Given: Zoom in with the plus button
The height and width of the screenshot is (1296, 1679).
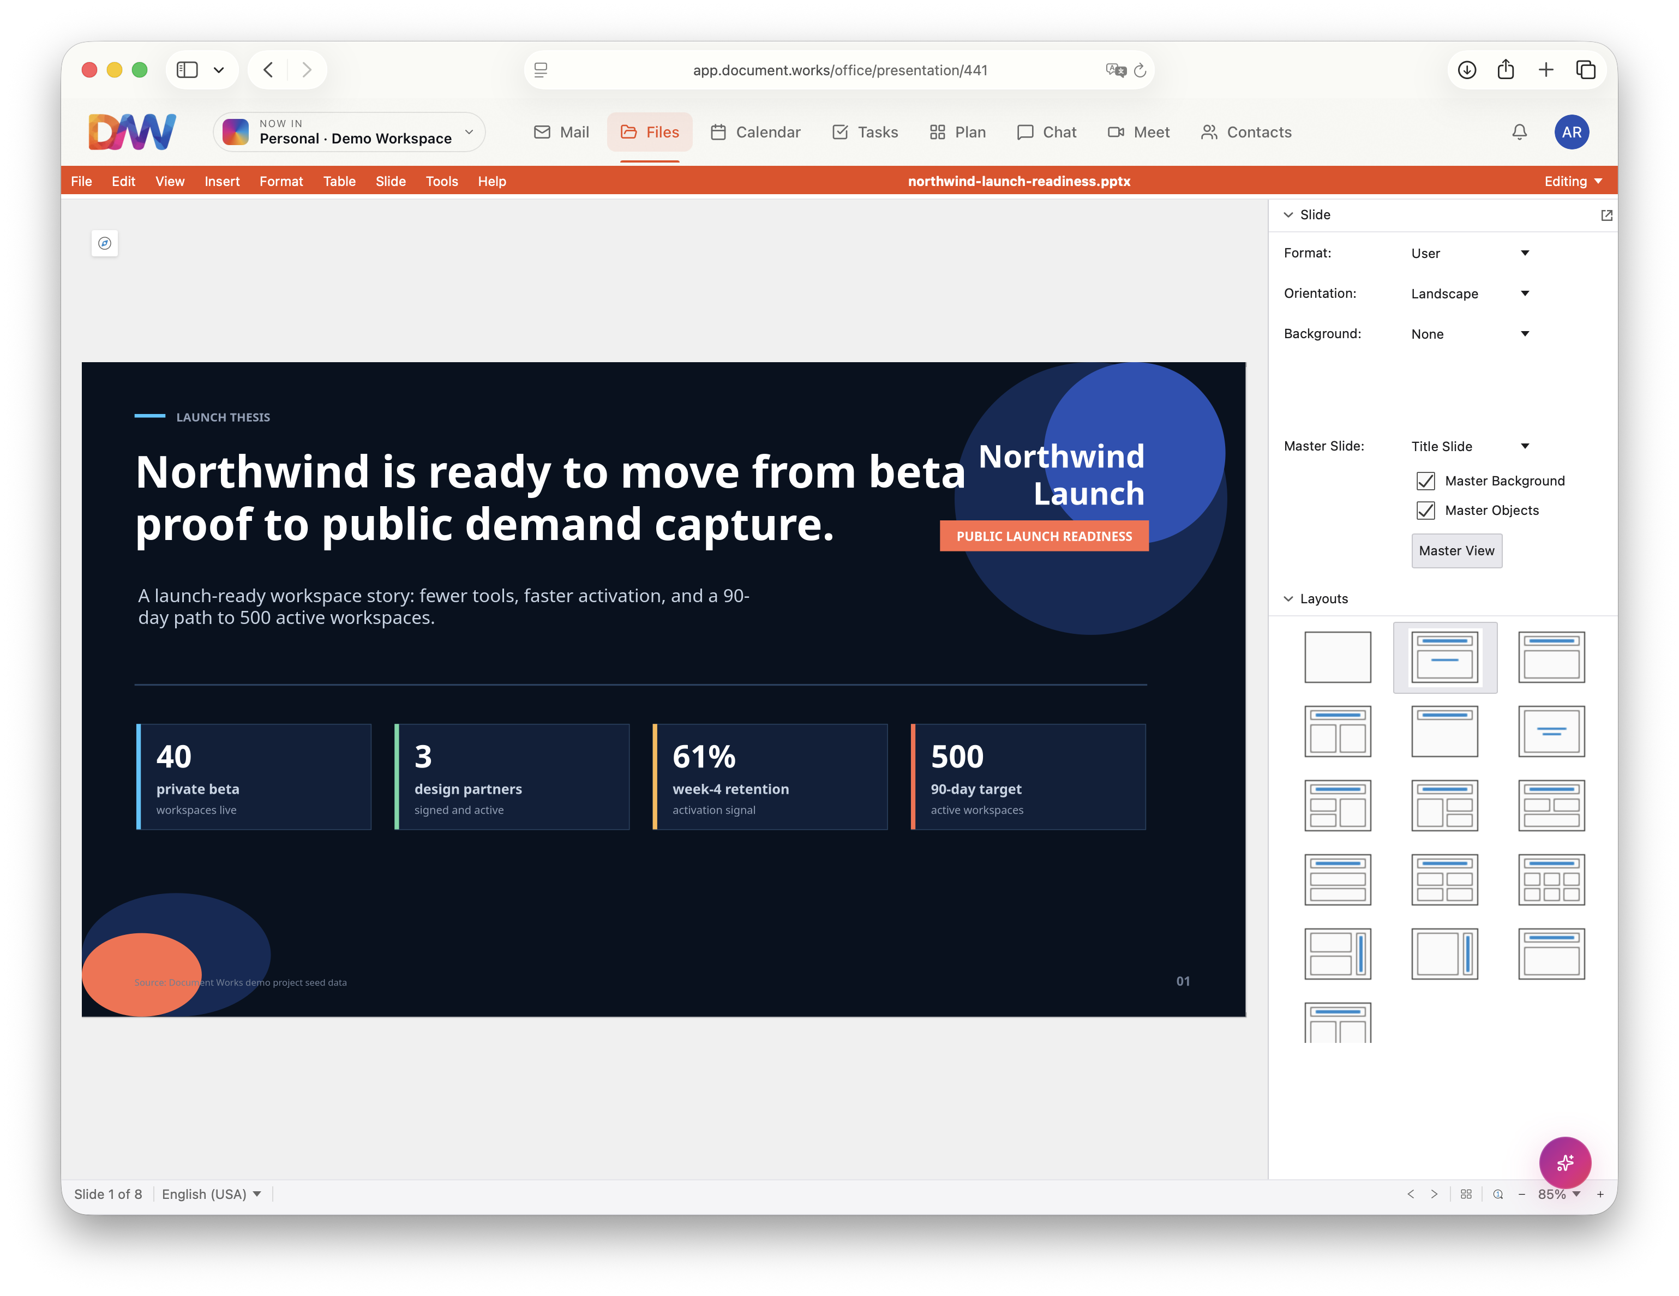Looking at the screenshot, I should 1600,1194.
